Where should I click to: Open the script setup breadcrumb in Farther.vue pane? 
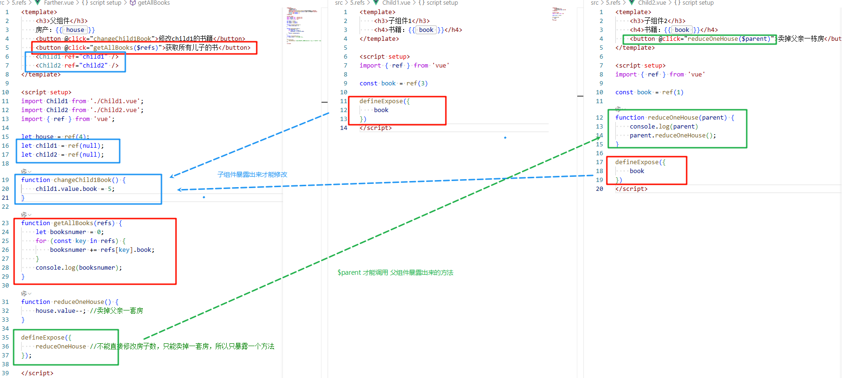tap(106, 2)
